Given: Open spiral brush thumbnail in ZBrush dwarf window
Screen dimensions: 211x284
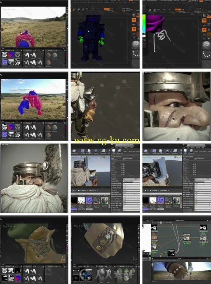Looking at the screenshot, I should pyautogui.click(x=136, y=45).
